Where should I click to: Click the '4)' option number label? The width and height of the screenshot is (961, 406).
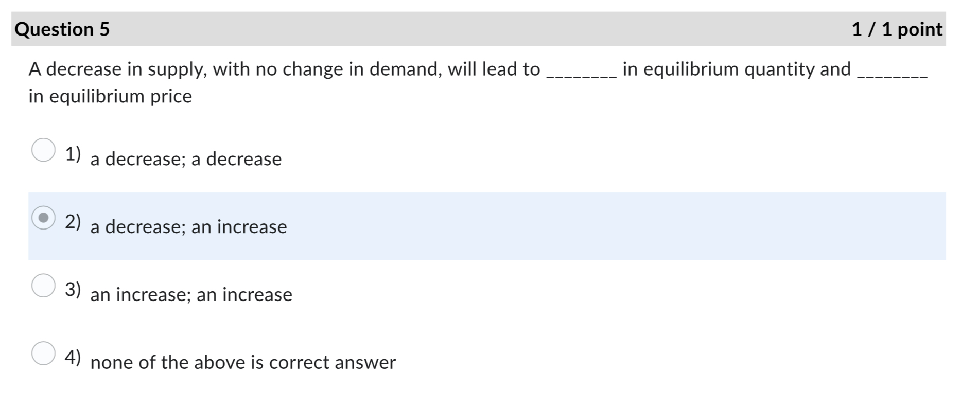click(x=73, y=357)
